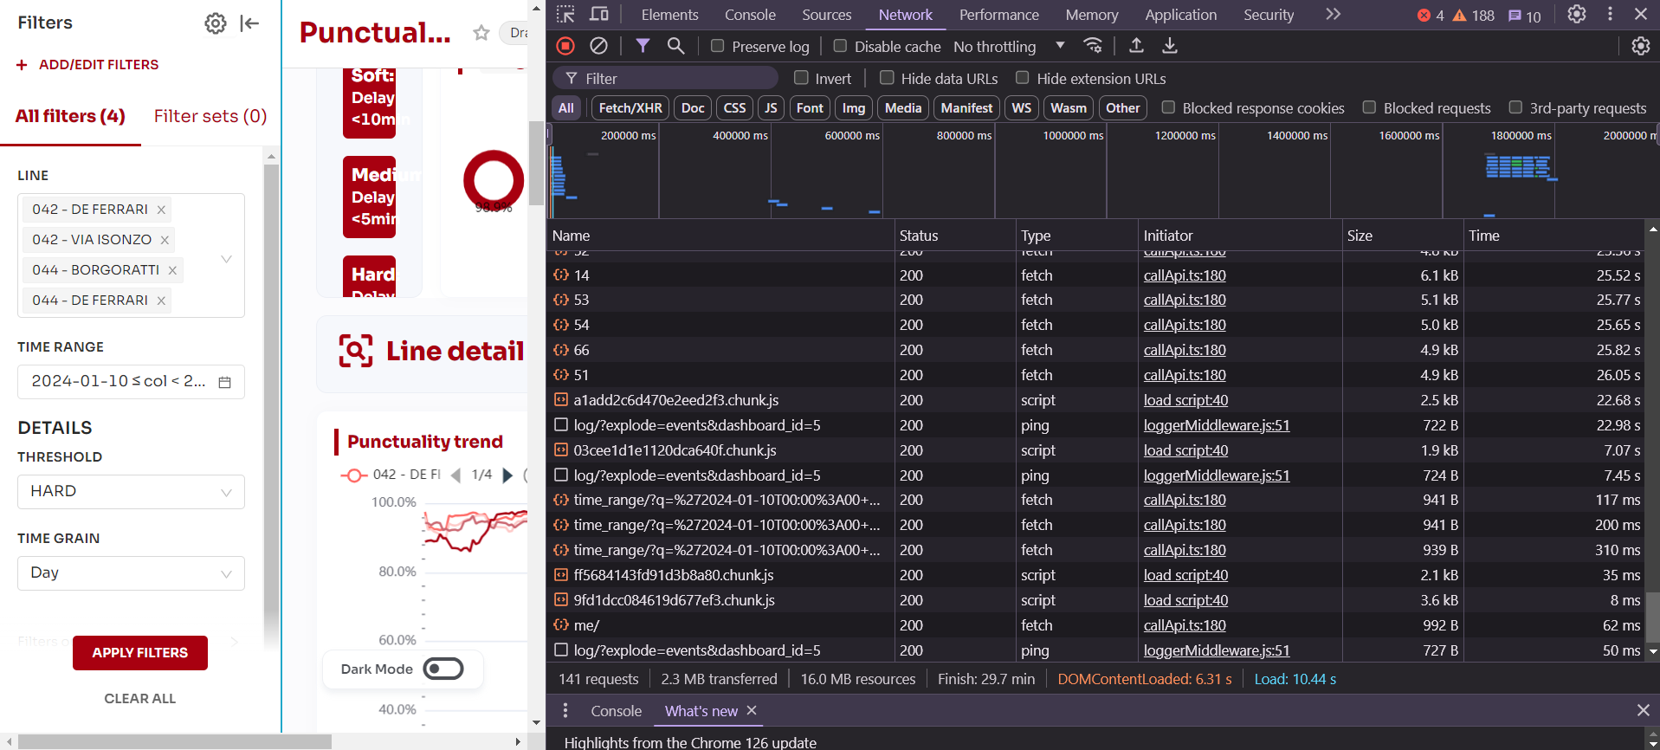Click the favorite star next to dashboard title
Viewport: 1660px width, 750px height.
[481, 33]
